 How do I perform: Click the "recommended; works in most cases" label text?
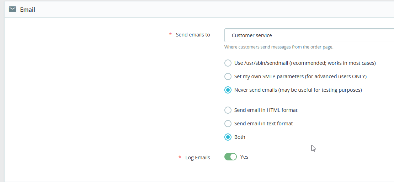pyautogui.click(x=333, y=63)
